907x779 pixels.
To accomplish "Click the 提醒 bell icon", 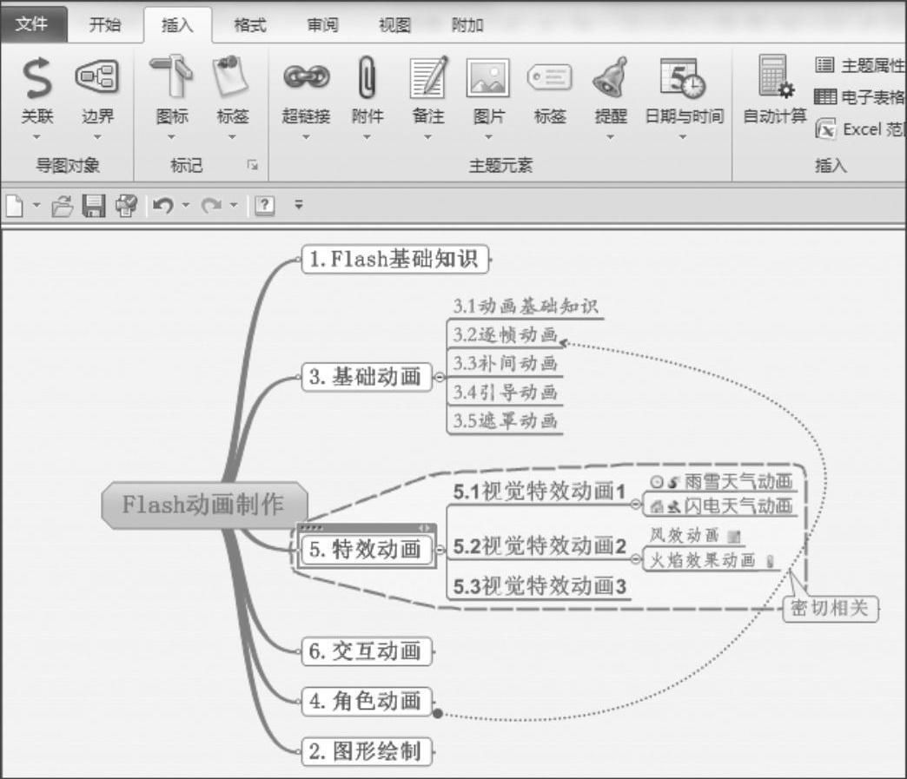I will pos(611,77).
